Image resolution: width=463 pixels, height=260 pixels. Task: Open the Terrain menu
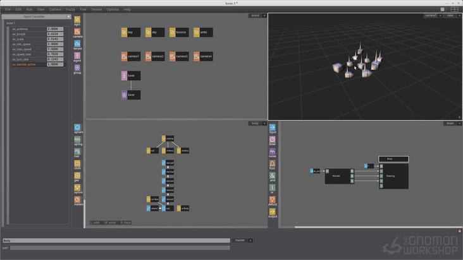(96, 9)
